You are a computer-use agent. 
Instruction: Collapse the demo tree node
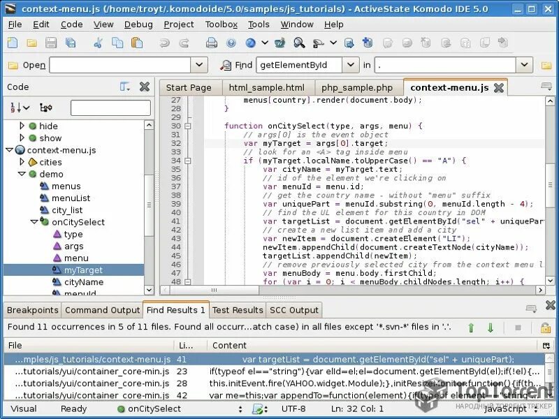pyautogui.click(x=22, y=174)
